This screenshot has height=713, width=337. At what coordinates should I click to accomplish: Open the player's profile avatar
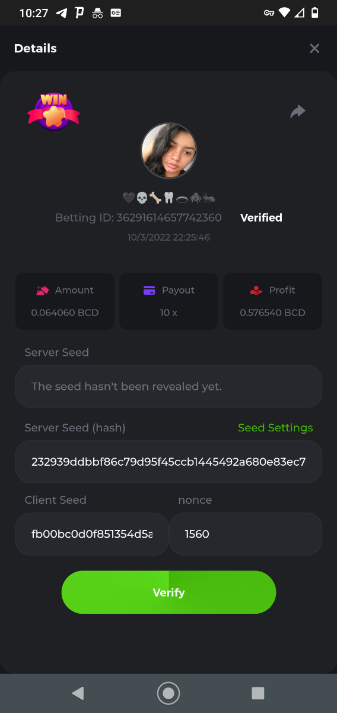click(168, 151)
